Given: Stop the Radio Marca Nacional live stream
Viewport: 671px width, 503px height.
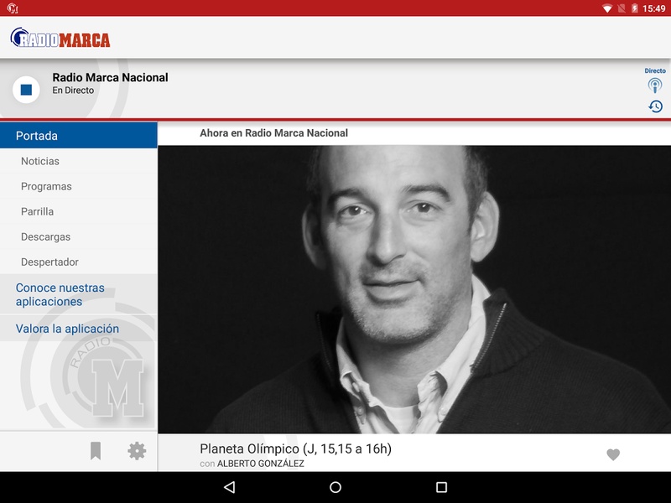Looking at the screenshot, I should tap(26, 90).
